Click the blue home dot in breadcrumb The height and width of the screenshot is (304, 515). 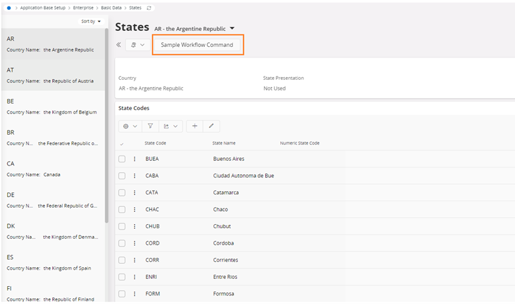click(9, 7)
